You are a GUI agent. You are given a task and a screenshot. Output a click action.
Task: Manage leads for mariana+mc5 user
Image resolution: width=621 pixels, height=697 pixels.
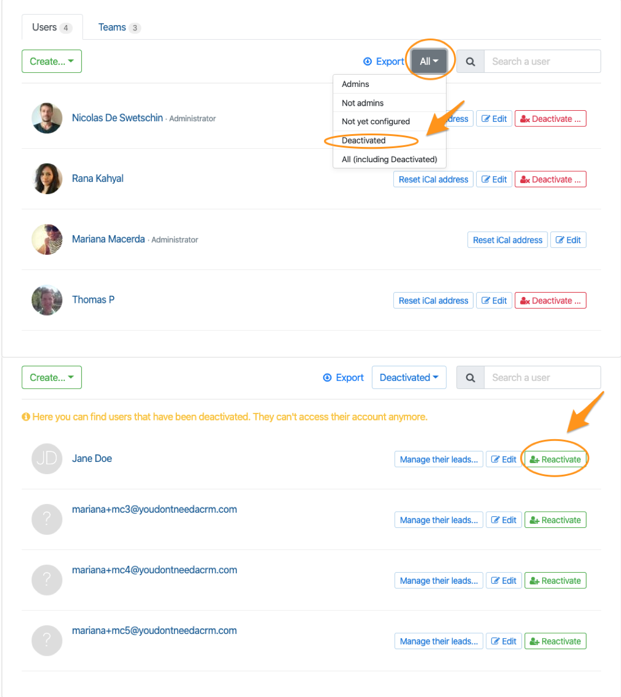click(x=439, y=642)
